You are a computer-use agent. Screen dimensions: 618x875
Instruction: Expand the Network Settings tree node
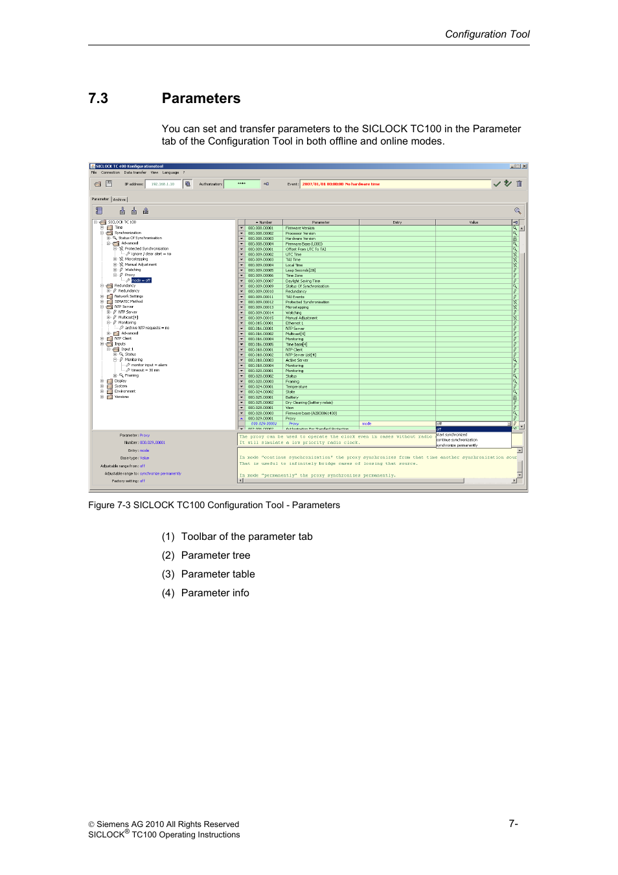(x=102, y=296)
